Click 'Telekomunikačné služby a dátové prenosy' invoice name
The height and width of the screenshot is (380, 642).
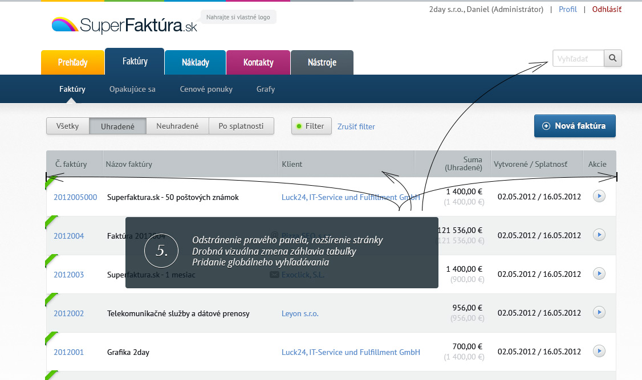[178, 313]
